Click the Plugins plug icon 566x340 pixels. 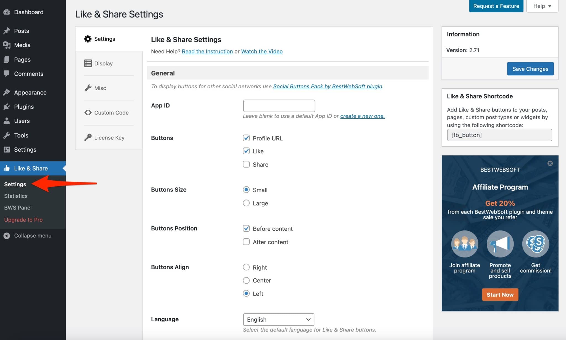click(x=7, y=107)
